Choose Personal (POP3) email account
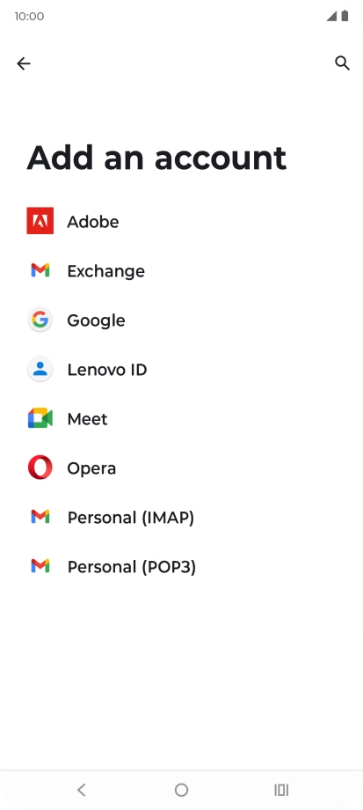Viewport: 363px width, 810px height. click(181, 567)
